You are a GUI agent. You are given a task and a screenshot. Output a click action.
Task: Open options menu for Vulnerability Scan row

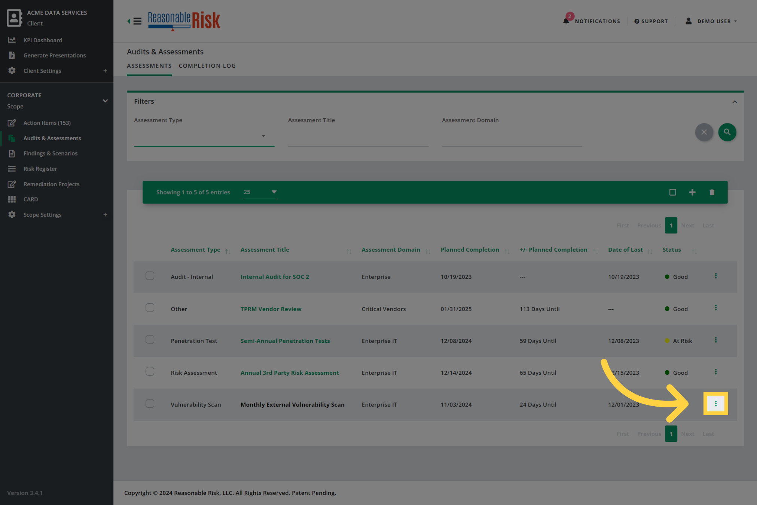pyautogui.click(x=715, y=404)
